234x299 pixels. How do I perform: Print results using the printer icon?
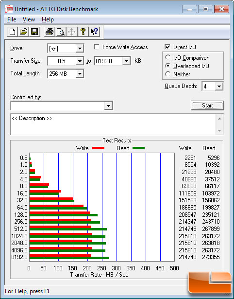tap(50, 32)
